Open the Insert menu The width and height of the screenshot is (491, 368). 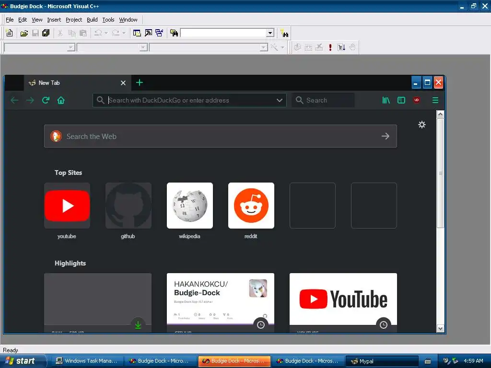[x=54, y=20]
